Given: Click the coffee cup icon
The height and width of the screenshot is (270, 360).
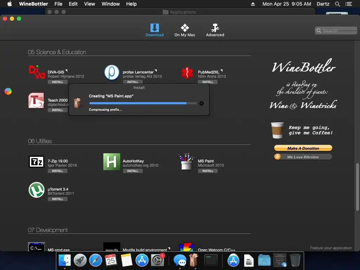Looking at the screenshot, I should (277, 130).
